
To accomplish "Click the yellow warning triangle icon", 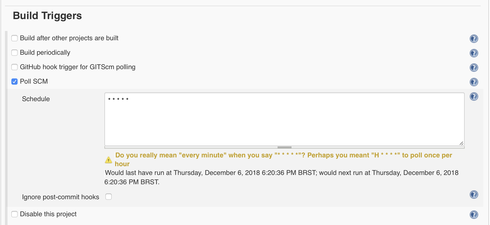I will [x=109, y=160].
